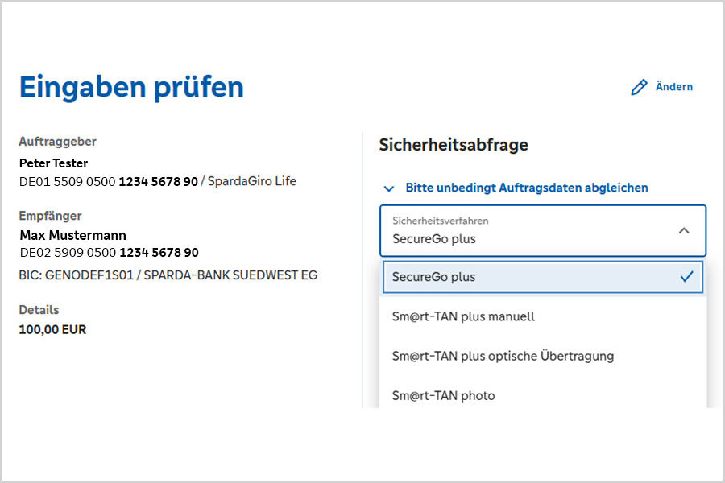
Task: Select Sm@rt-TAN plus manuell as security method
Action: pyautogui.click(x=463, y=317)
